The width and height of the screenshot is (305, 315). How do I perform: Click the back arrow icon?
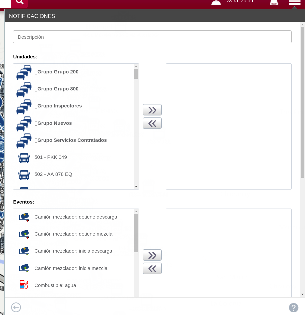pyautogui.click(x=16, y=307)
